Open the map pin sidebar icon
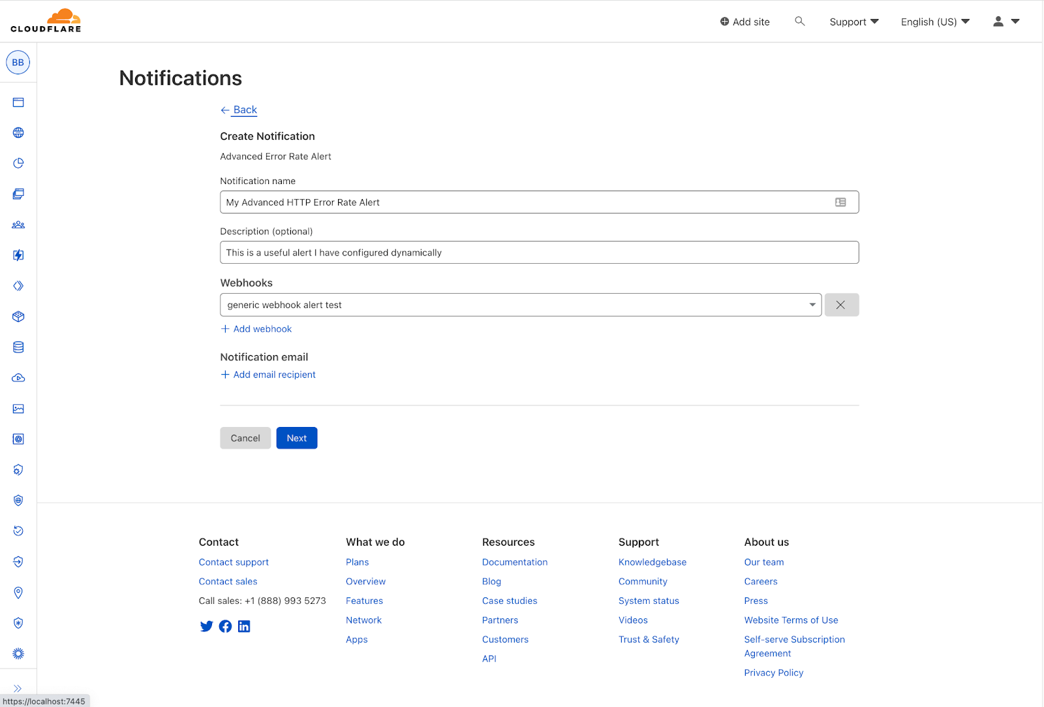This screenshot has width=1044, height=707. click(x=18, y=593)
